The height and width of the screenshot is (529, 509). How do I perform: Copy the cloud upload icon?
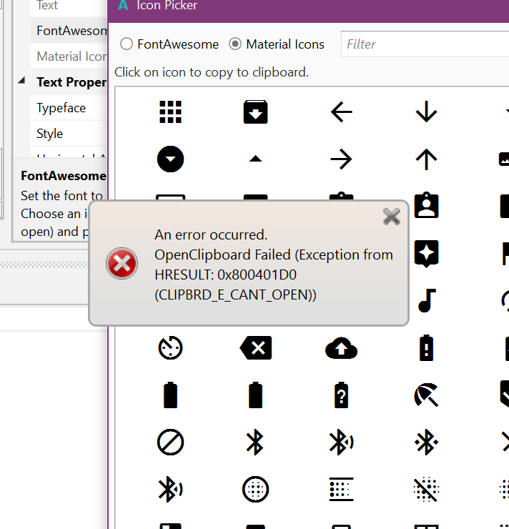tap(341, 347)
